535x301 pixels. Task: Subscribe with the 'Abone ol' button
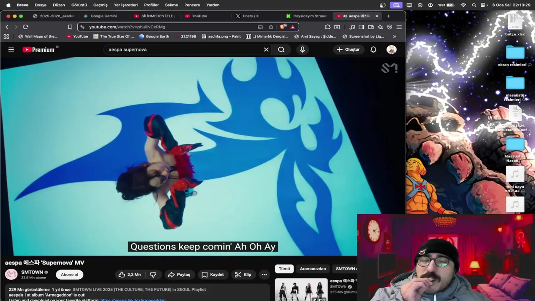click(x=69, y=275)
